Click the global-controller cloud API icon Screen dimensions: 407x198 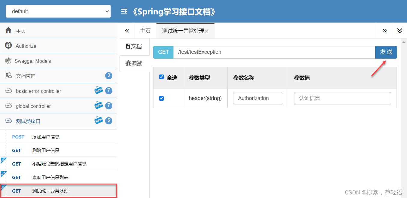(8, 105)
